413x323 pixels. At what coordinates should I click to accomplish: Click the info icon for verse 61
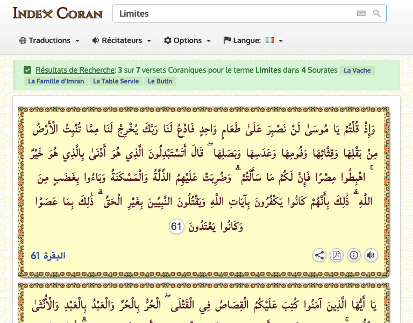(354, 255)
